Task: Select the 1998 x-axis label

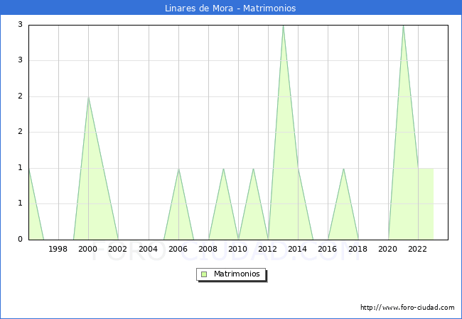Action: [58, 249]
